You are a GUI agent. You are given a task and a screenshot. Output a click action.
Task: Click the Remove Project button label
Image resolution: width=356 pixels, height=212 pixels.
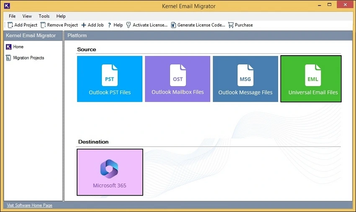coord(62,25)
